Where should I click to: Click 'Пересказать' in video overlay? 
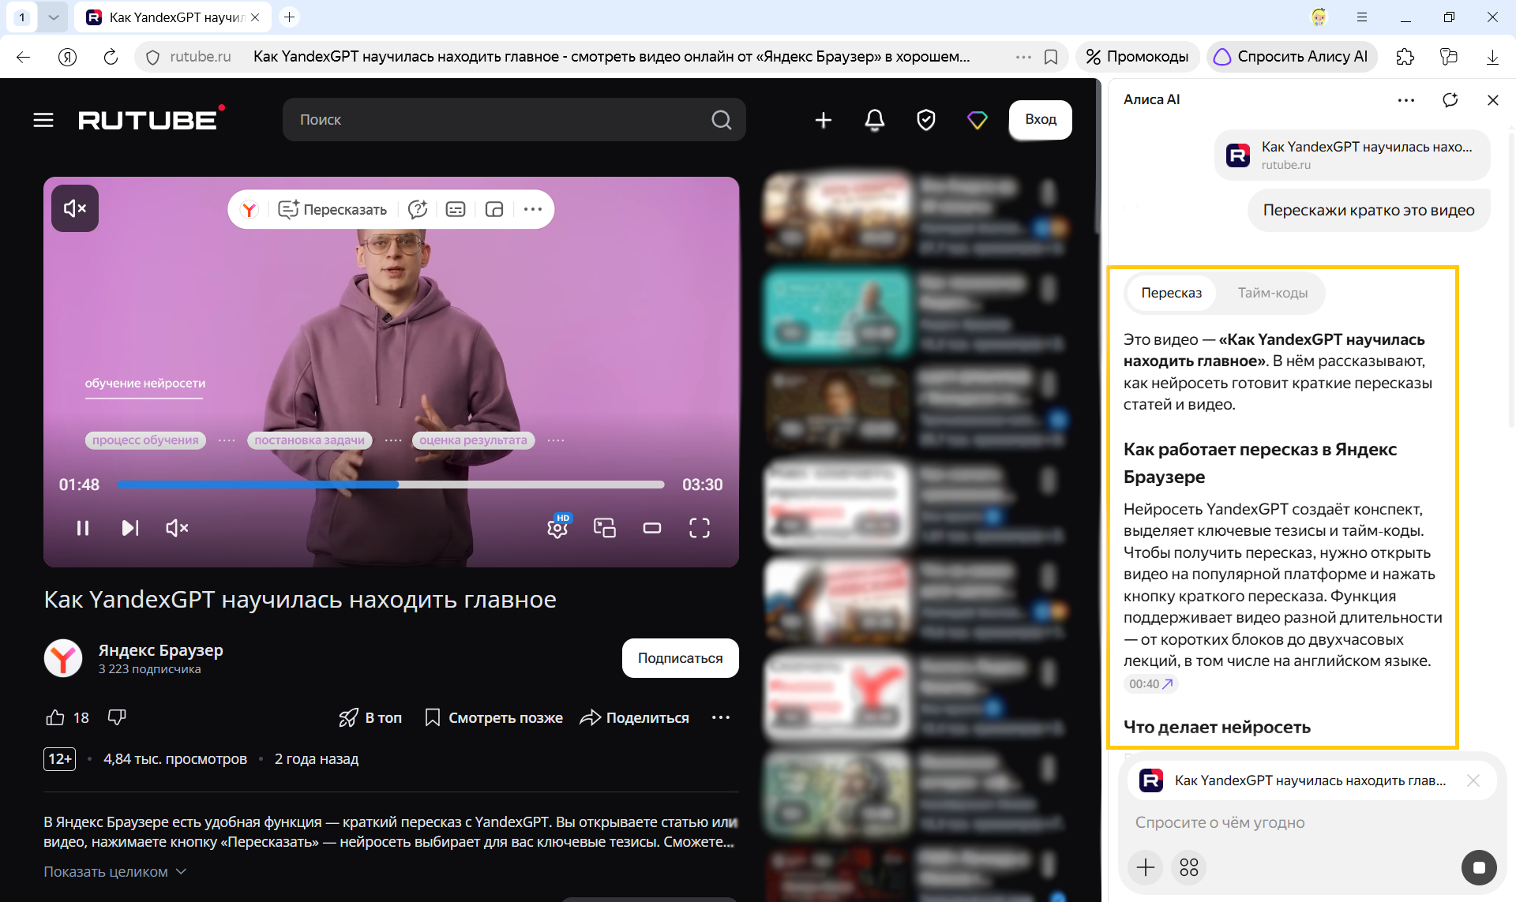332,209
